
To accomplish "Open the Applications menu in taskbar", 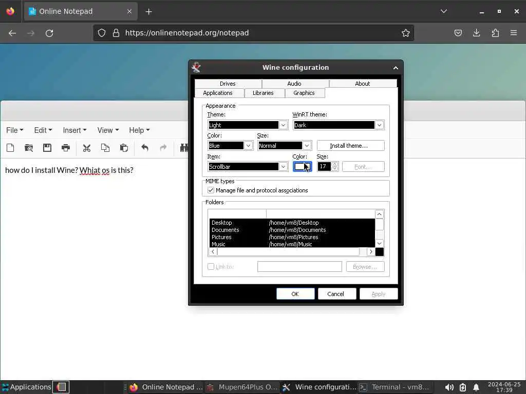I will [x=26, y=387].
